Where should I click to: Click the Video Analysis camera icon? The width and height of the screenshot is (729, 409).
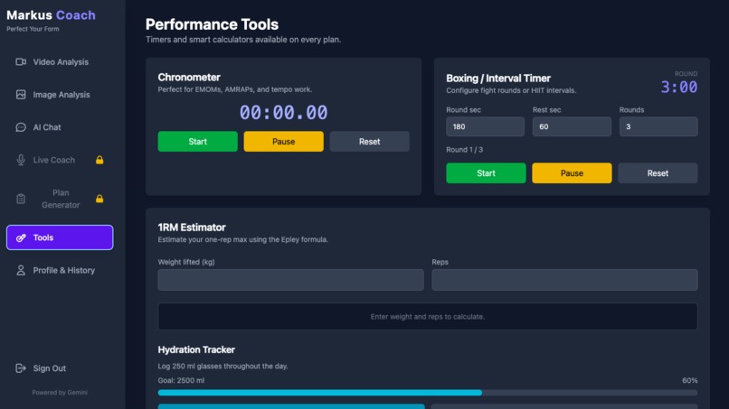pos(21,61)
